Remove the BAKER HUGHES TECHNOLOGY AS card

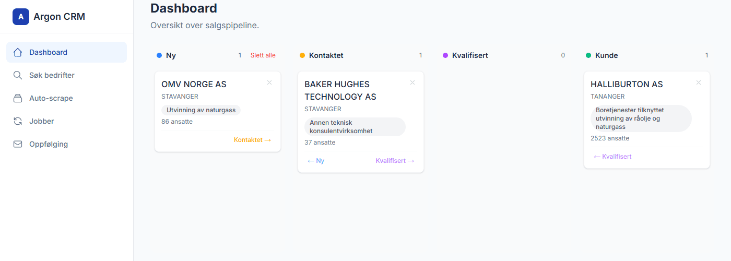pyautogui.click(x=412, y=82)
